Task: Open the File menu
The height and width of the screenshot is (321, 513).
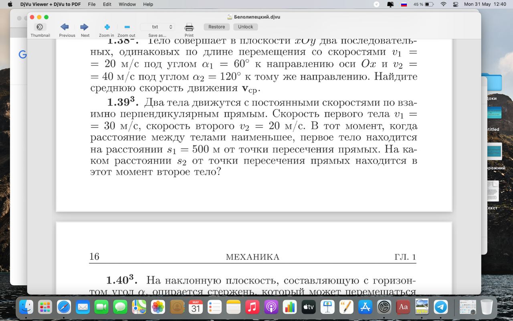Action: (x=92, y=4)
